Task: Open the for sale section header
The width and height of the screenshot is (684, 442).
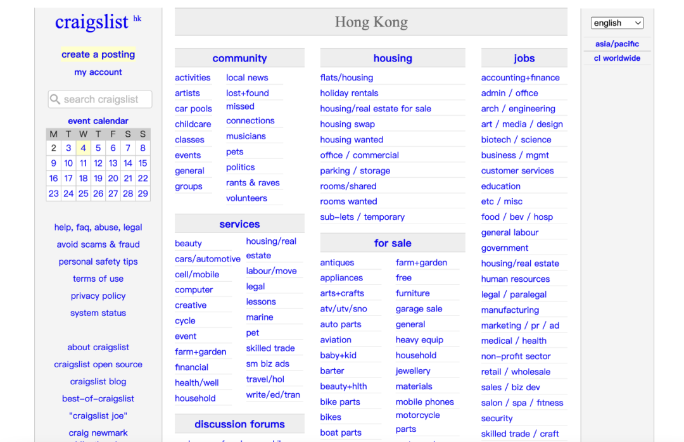Action: click(393, 243)
